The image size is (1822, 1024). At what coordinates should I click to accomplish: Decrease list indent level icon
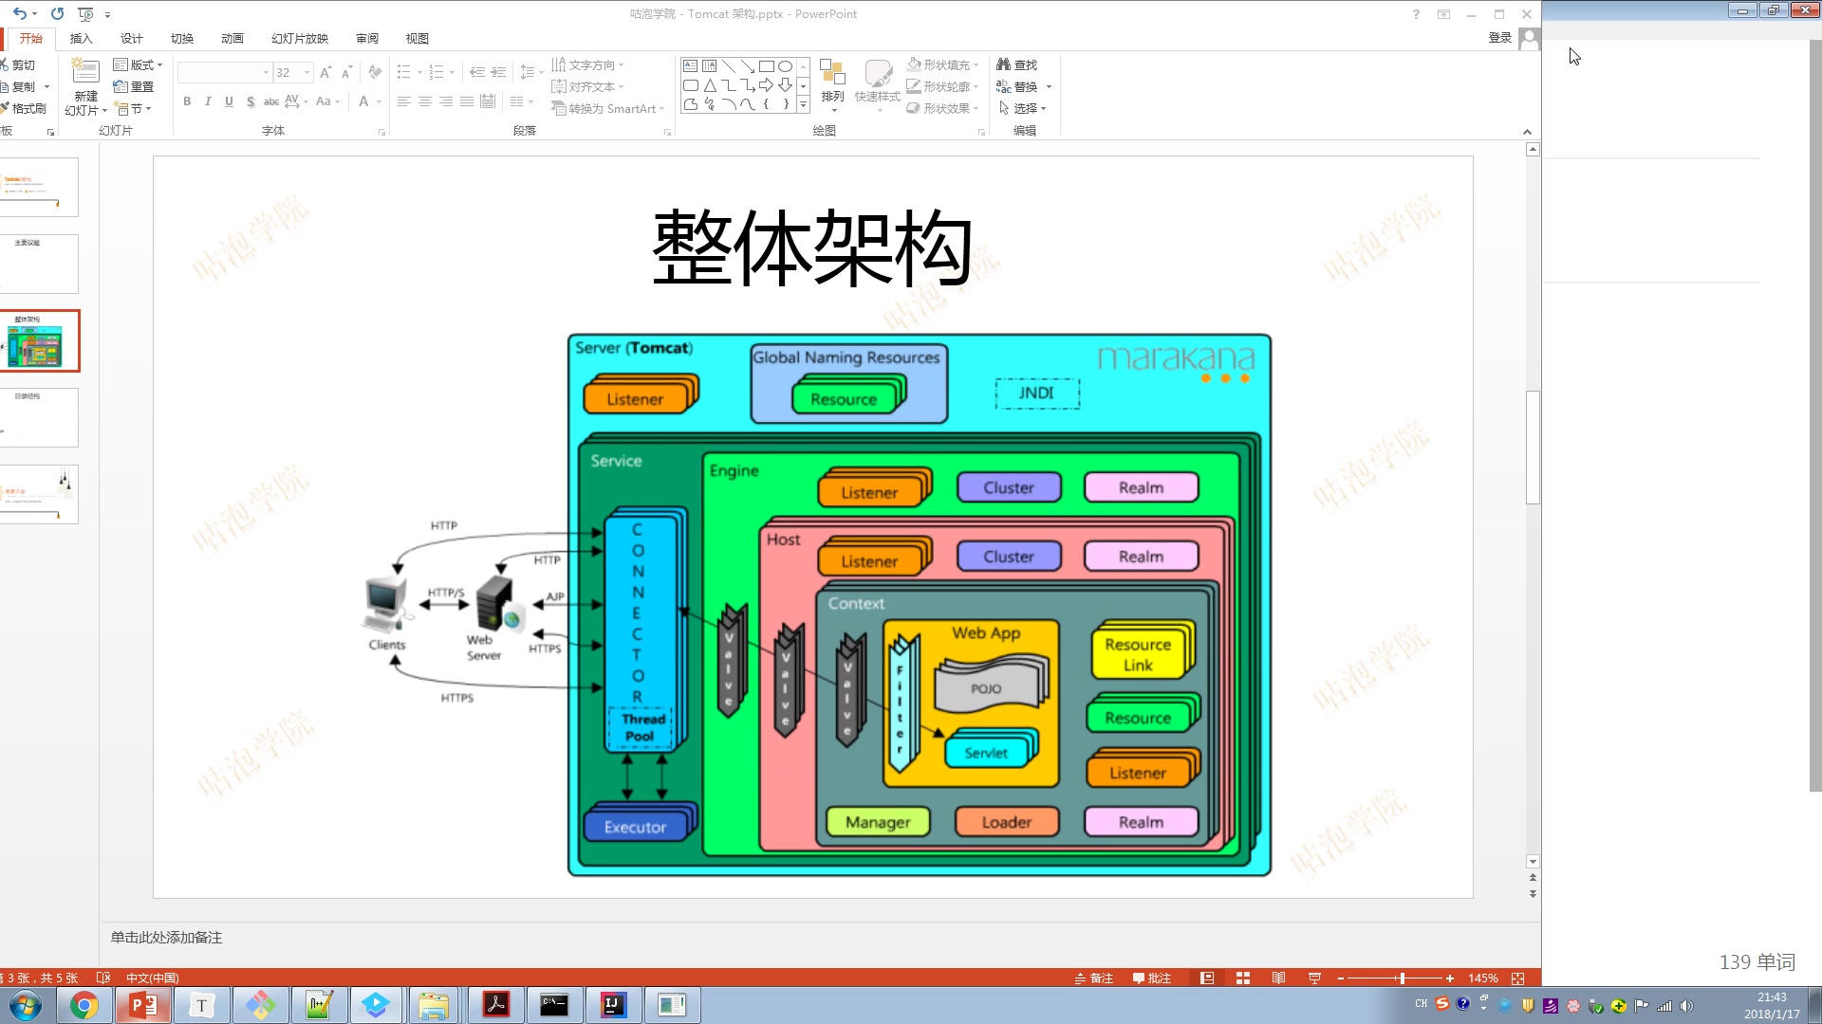tap(477, 72)
